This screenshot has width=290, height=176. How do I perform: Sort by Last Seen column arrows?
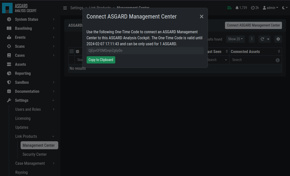pos(227,51)
